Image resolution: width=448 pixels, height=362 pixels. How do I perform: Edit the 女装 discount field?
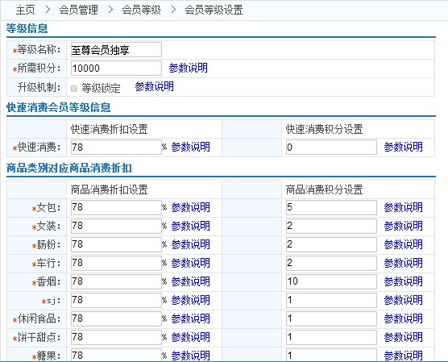116,226
